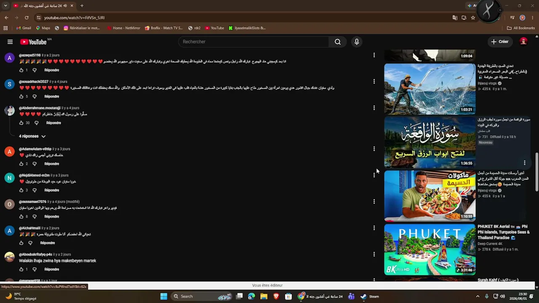The height and width of the screenshot is (303, 539).
Task: Open your YouTube account avatar menu
Action: click(x=523, y=41)
